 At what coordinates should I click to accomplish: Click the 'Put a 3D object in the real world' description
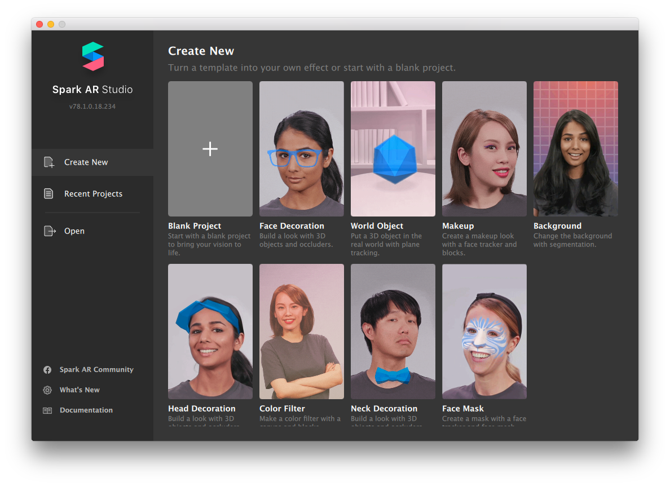point(386,244)
